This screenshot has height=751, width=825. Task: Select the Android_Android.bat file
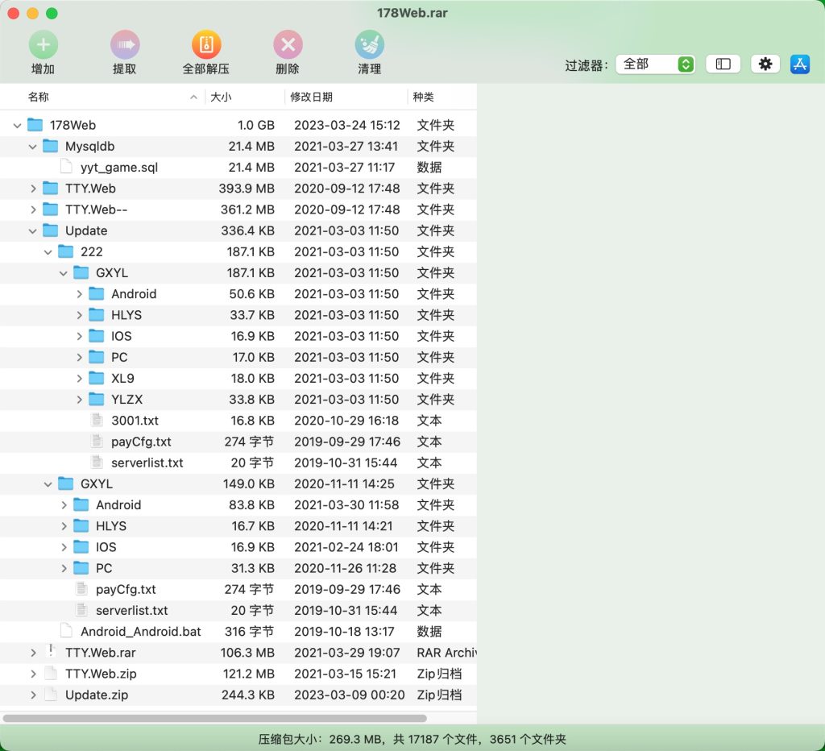(140, 632)
